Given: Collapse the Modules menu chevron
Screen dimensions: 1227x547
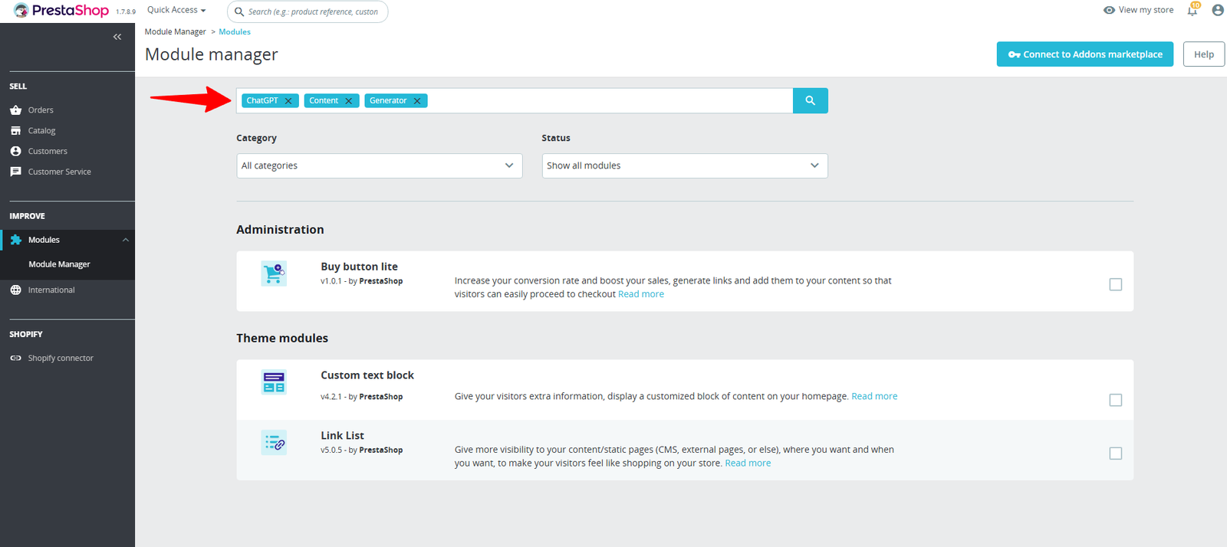Looking at the screenshot, I should (126, 240).
